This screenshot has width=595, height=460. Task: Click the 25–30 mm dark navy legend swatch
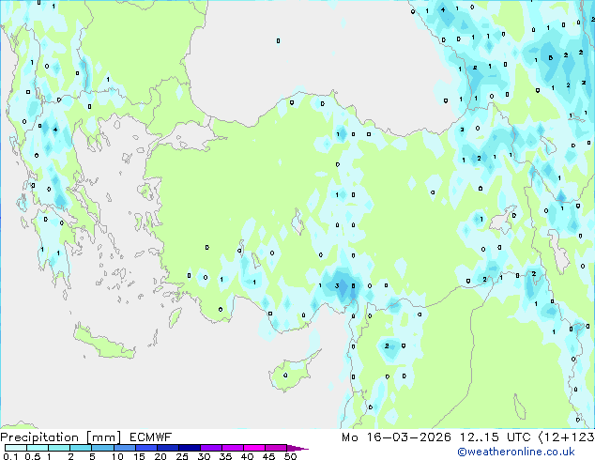coord(190,448)
